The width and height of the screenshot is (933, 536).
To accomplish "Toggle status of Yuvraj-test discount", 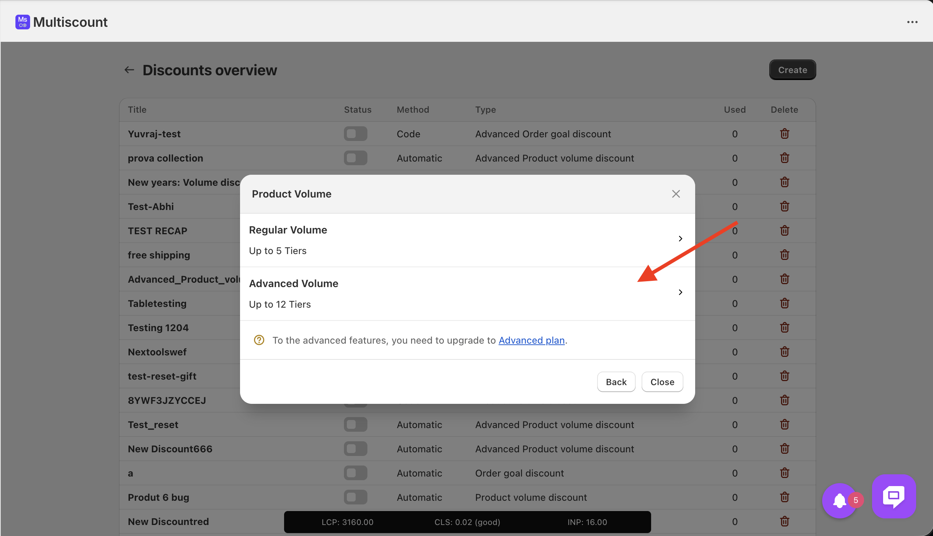I will pos(356,134).
